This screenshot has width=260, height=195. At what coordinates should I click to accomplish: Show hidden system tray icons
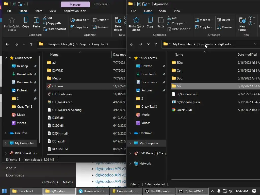(x=213, y=191)
